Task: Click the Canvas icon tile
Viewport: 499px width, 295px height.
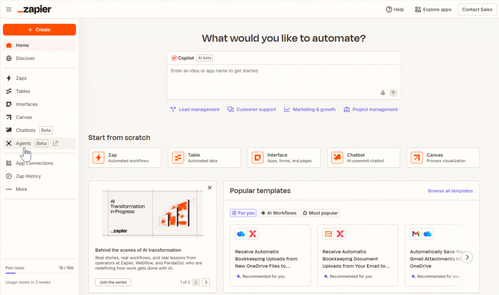Action: (x=417, y=158)
